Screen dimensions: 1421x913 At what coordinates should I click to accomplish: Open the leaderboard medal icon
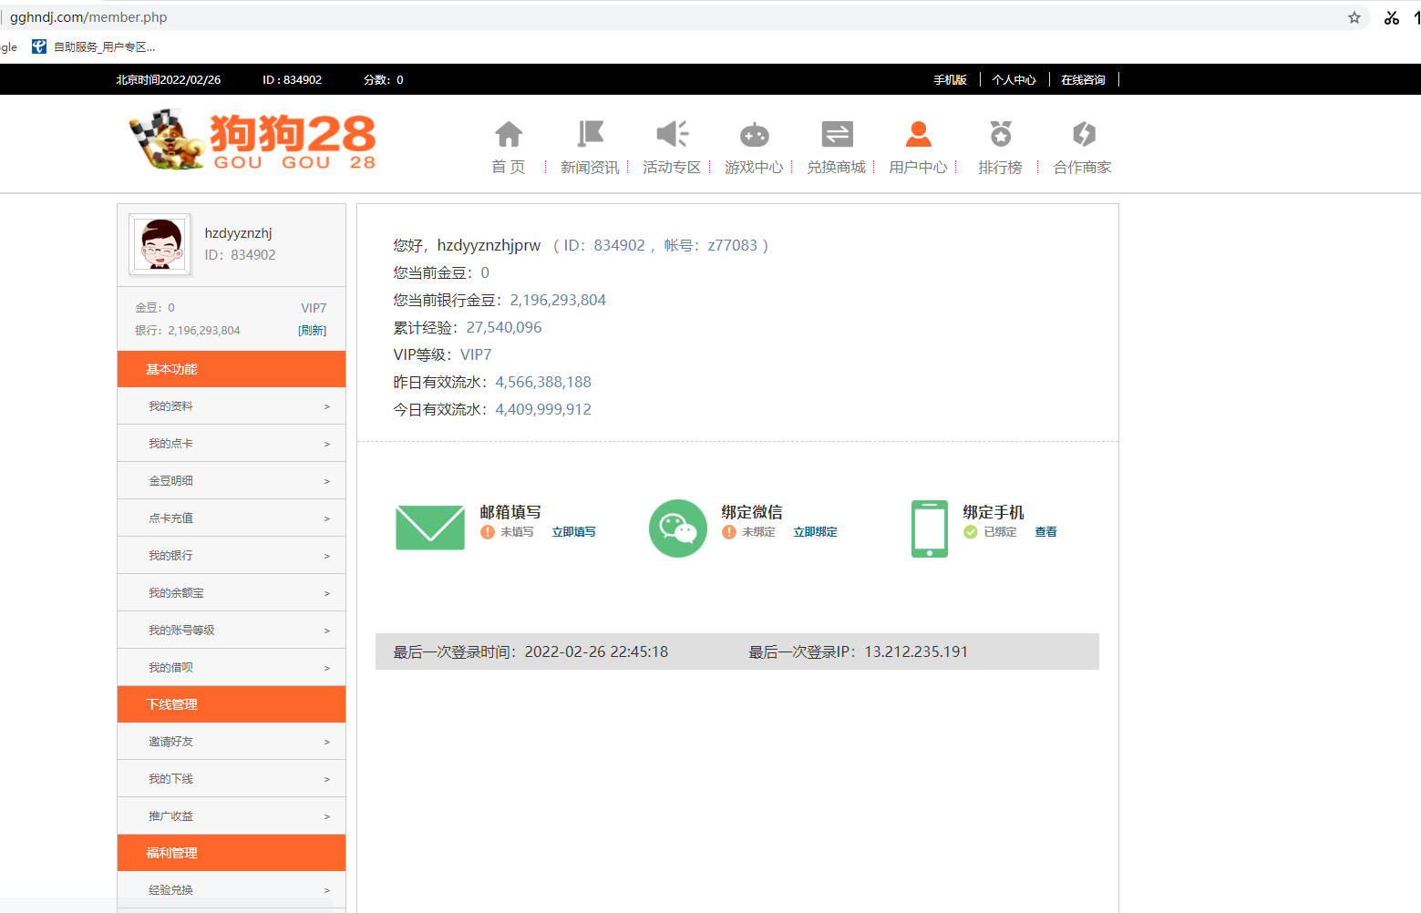coord(1000,135)
